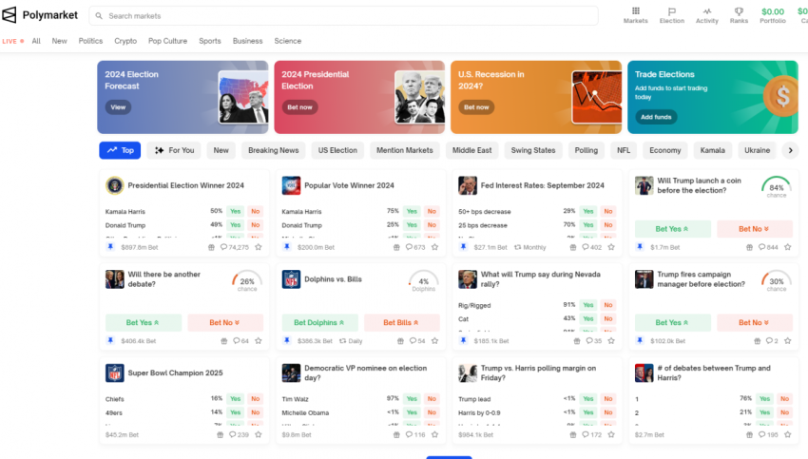Click gift icon on Popular Vote Winner card
This screenshot has width=808, height=459.
[396, 247]
